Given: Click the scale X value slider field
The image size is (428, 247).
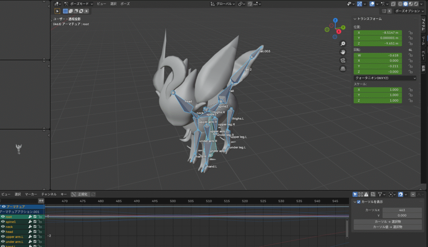Looking at the screenshot, I should [377, 90].
